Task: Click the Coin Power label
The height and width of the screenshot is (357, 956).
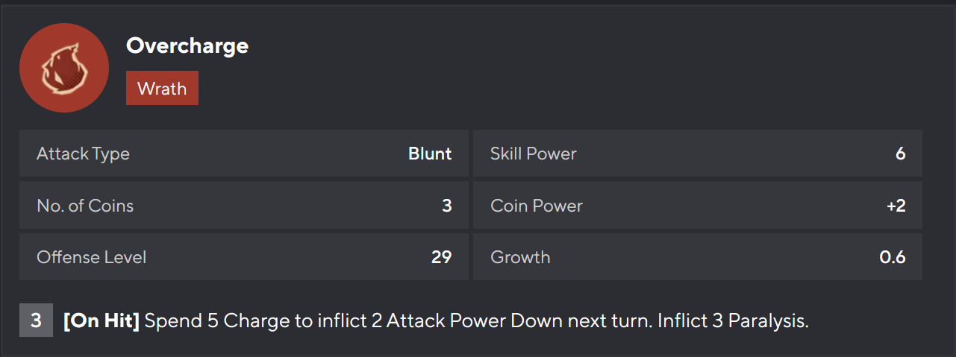Action: pyautogui.click(x=536, y=206)
